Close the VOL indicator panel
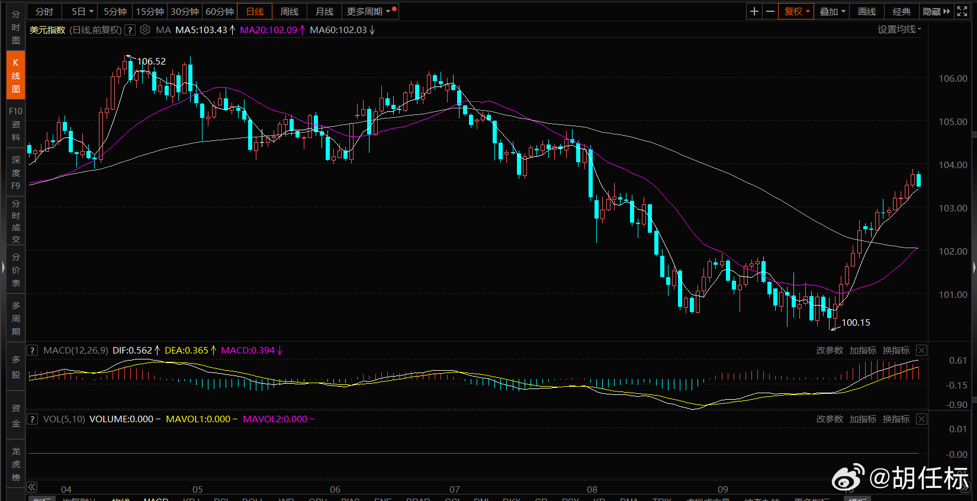This screenshot has height=501, width=977. click(921, 419)
